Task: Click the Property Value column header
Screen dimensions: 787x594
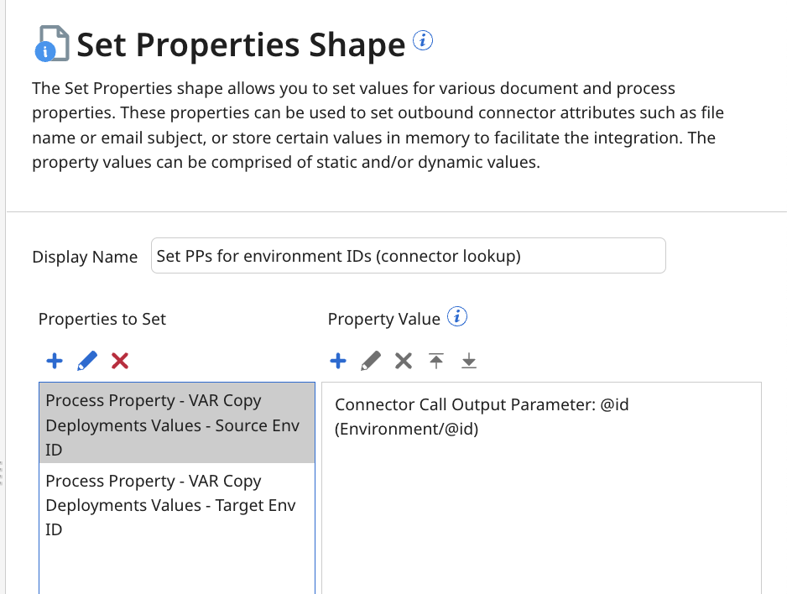Action: pyautogui.click(x=382, y=319)
